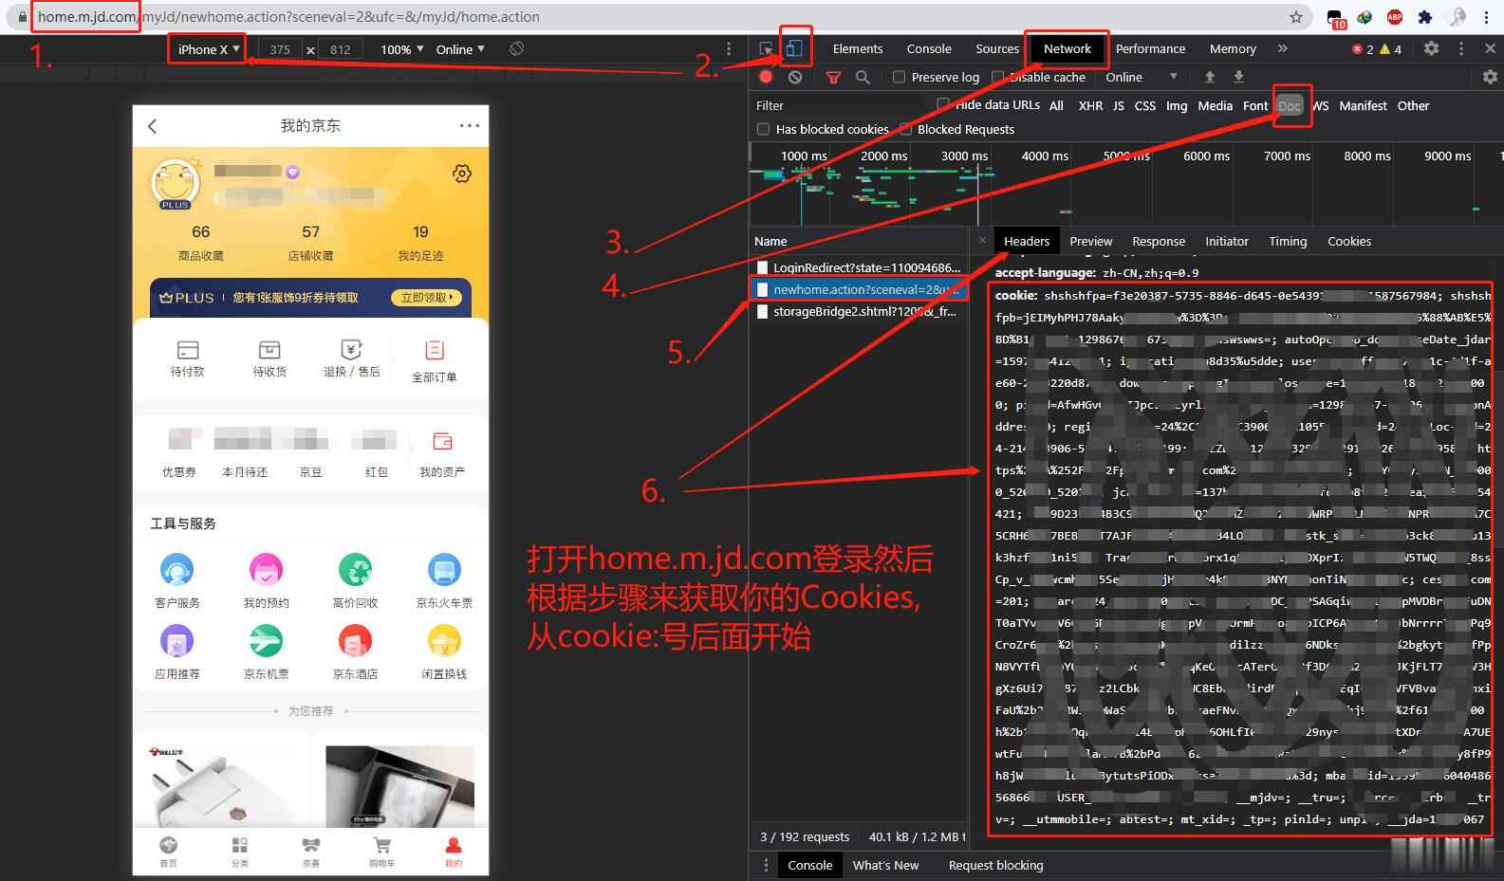Open the network search magnifier
This screenshot has height=881, width=1504.
click(863, 77)
